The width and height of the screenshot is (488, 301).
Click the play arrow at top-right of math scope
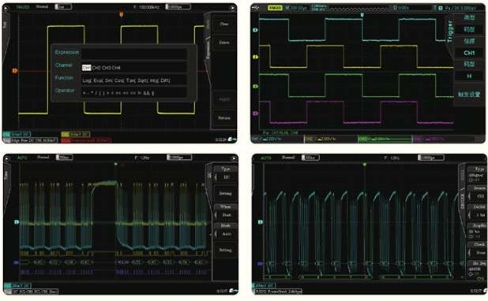pyautogui.click(x=232, y=8)
